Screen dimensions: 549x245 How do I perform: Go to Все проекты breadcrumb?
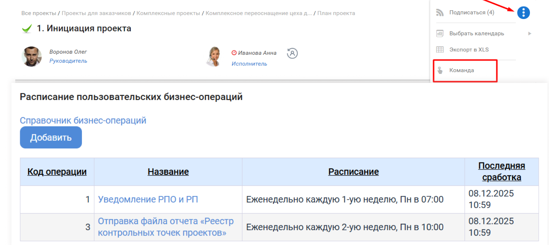[x=39, y=13]
